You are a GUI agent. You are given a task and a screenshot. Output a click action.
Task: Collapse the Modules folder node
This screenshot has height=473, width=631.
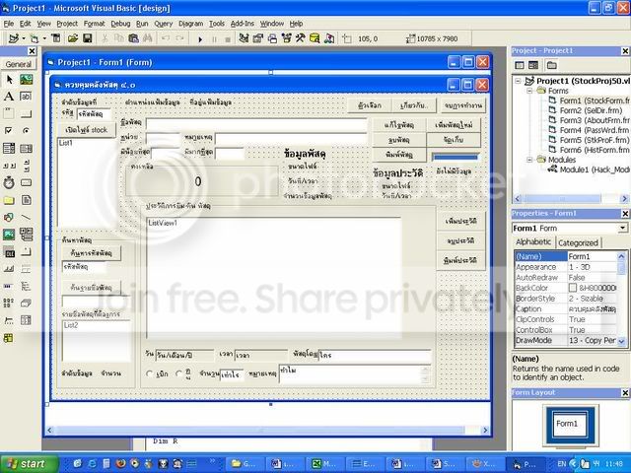(530, 160)
